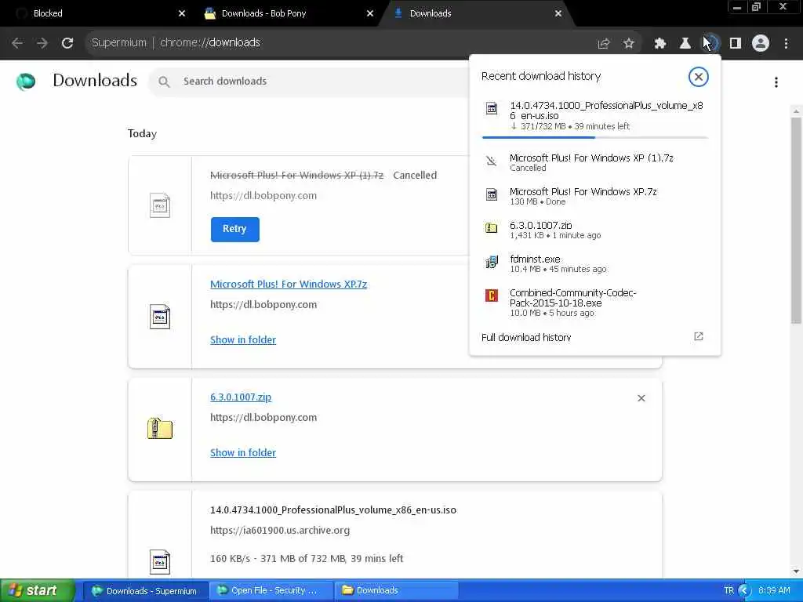Close the Downloads - Bob Pony tab
803x602 pixels.
click(370, 13)
